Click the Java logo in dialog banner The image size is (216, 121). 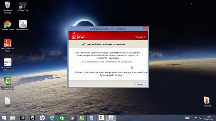click(78, 36)
